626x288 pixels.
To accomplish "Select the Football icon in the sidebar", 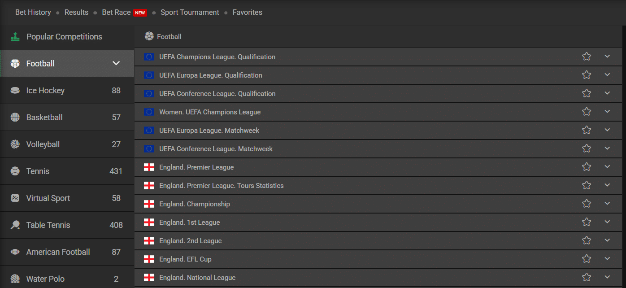I will coord(15,63).
